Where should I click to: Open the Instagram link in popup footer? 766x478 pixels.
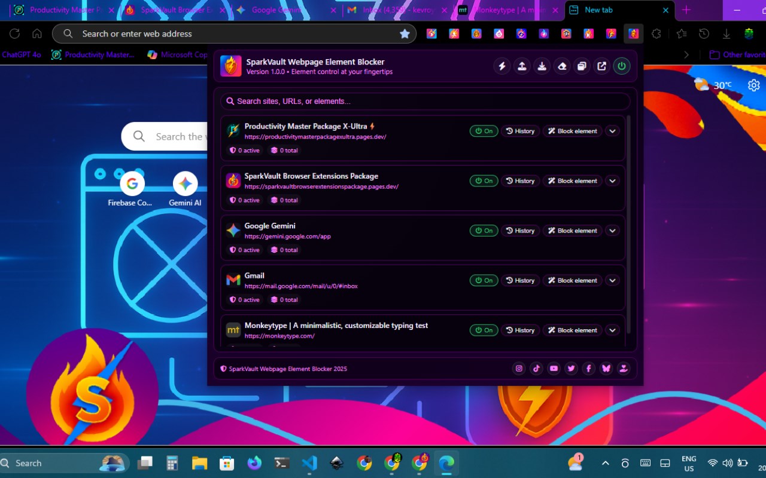click(x=519, y=369)
